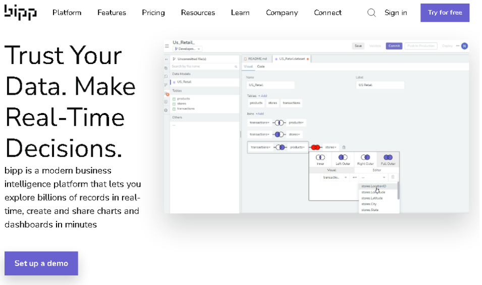Choose Full Outer join type
The width and height of the screenshot is (482, 285).
(388, 159)
